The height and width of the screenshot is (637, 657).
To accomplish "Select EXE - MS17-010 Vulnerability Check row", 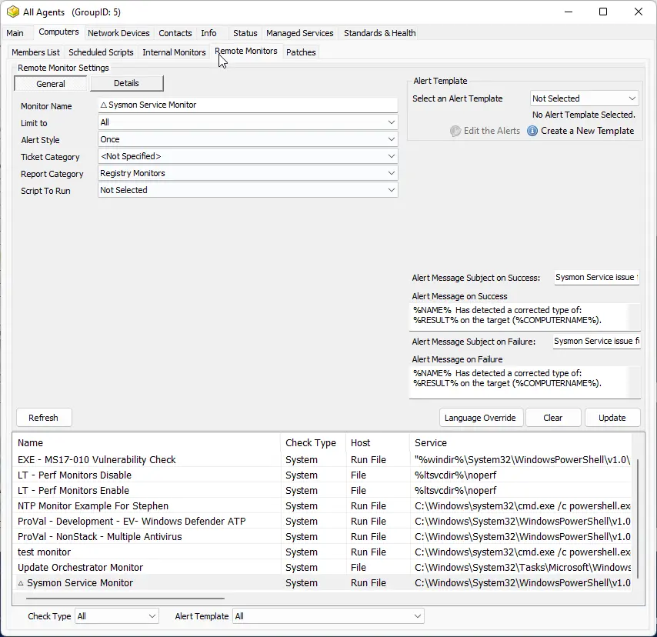I will pos(322,460).
